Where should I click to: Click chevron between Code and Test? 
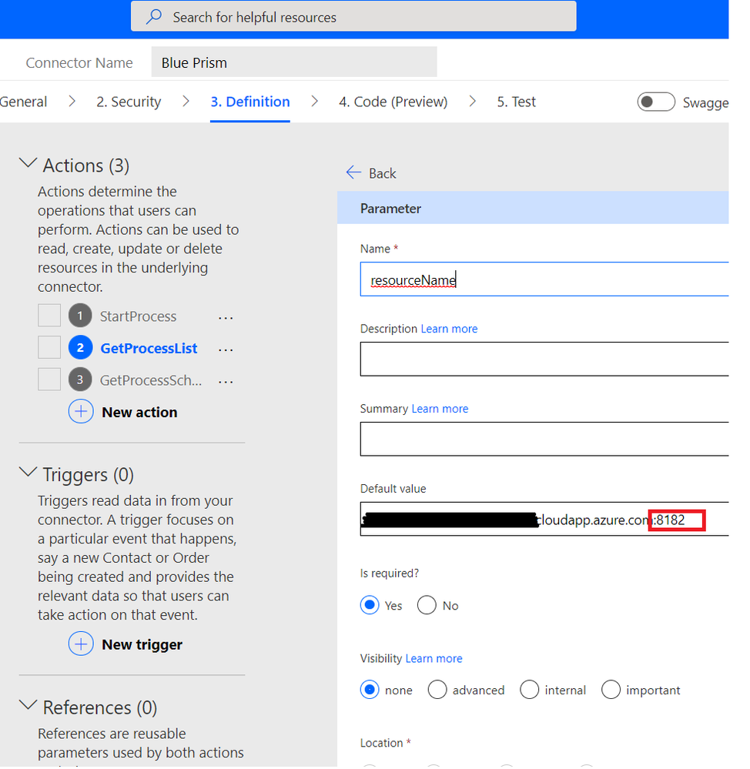click(472, 101)
